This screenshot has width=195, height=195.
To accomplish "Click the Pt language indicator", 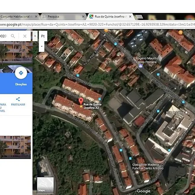I will (x=43, y=36).
